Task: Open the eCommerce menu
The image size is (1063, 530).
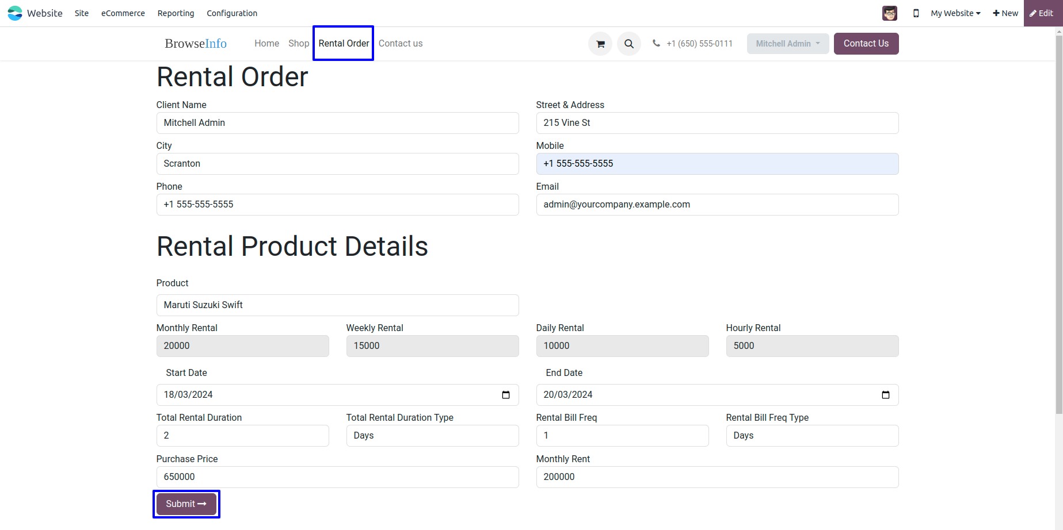Action: click(123, 13)
